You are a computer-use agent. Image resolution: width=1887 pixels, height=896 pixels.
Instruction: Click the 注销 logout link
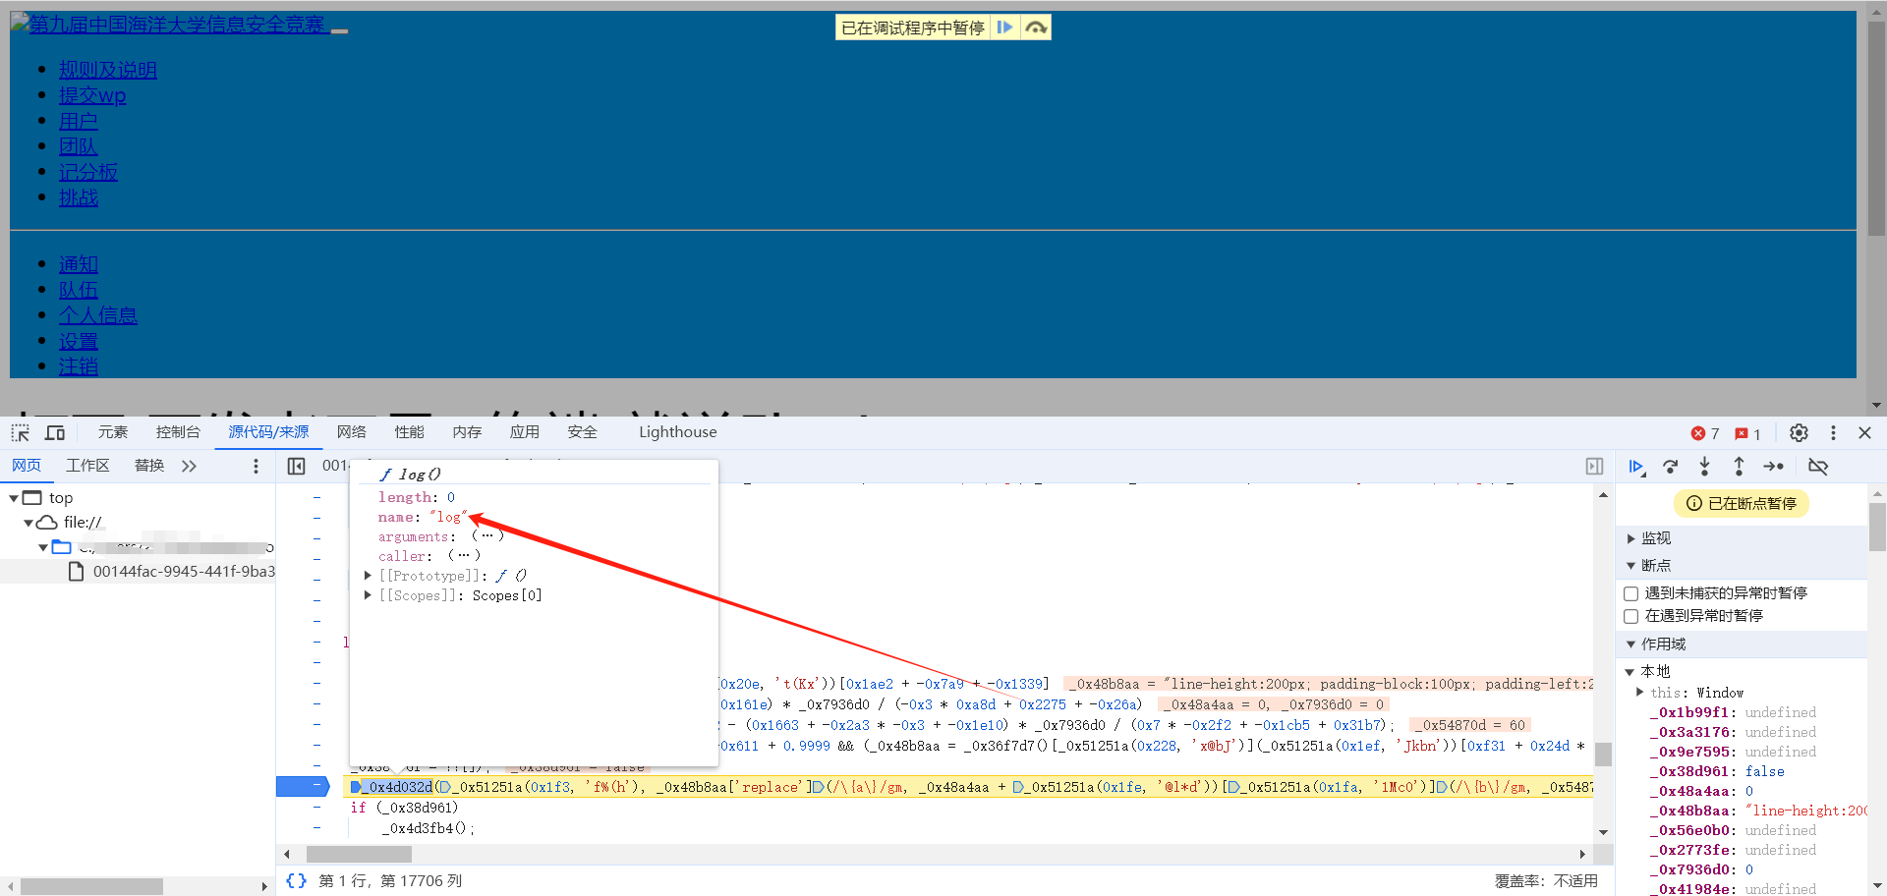(x=79, y=366)
